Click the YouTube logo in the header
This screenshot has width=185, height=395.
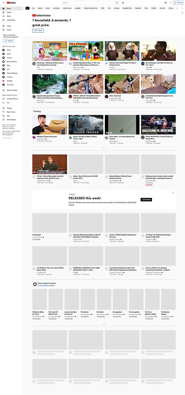point(11,3)
